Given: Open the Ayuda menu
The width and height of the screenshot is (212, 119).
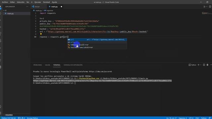Looking at the screenshot, I should 54,2.
